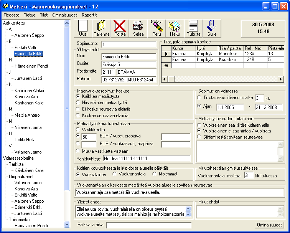Click the Kuusikko cell in table
This screenshot has height=233, width=290.
click(231, 59)
